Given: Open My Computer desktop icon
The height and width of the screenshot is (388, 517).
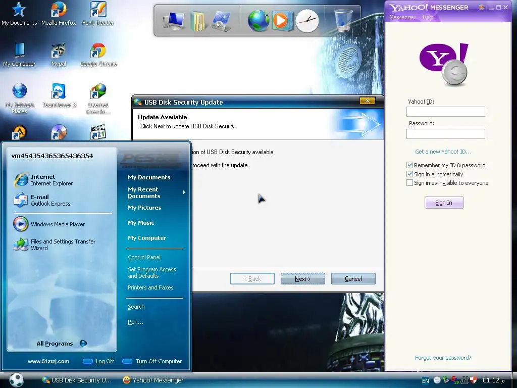Looking at the screenshot, I should 19,55.
